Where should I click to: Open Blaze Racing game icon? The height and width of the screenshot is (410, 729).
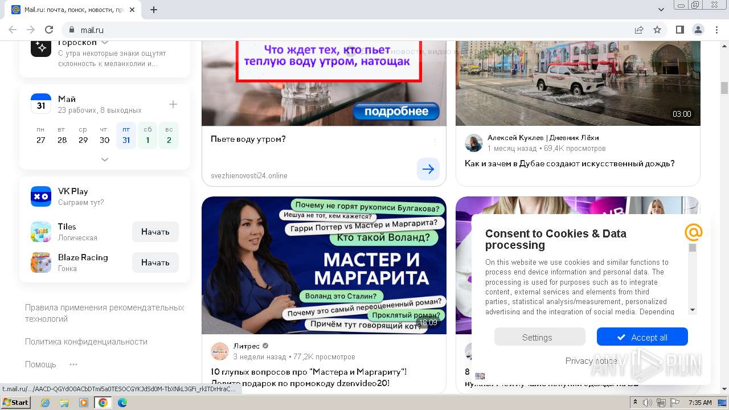tap(41, 263)
